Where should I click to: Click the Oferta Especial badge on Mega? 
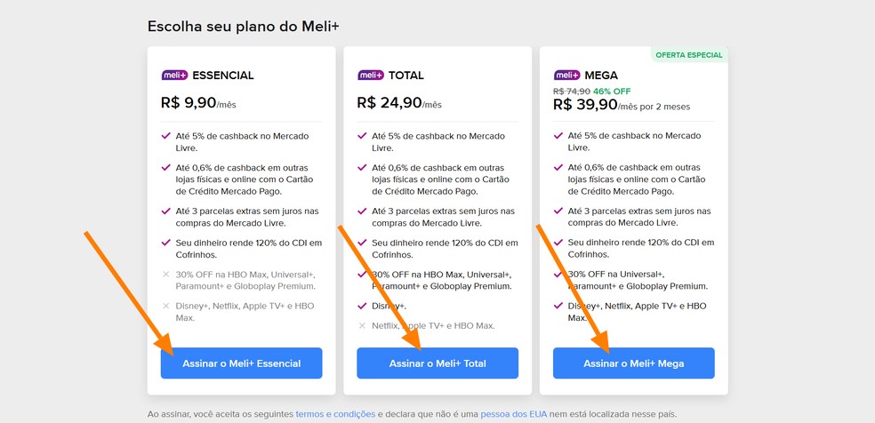click(x=689, y=55)
